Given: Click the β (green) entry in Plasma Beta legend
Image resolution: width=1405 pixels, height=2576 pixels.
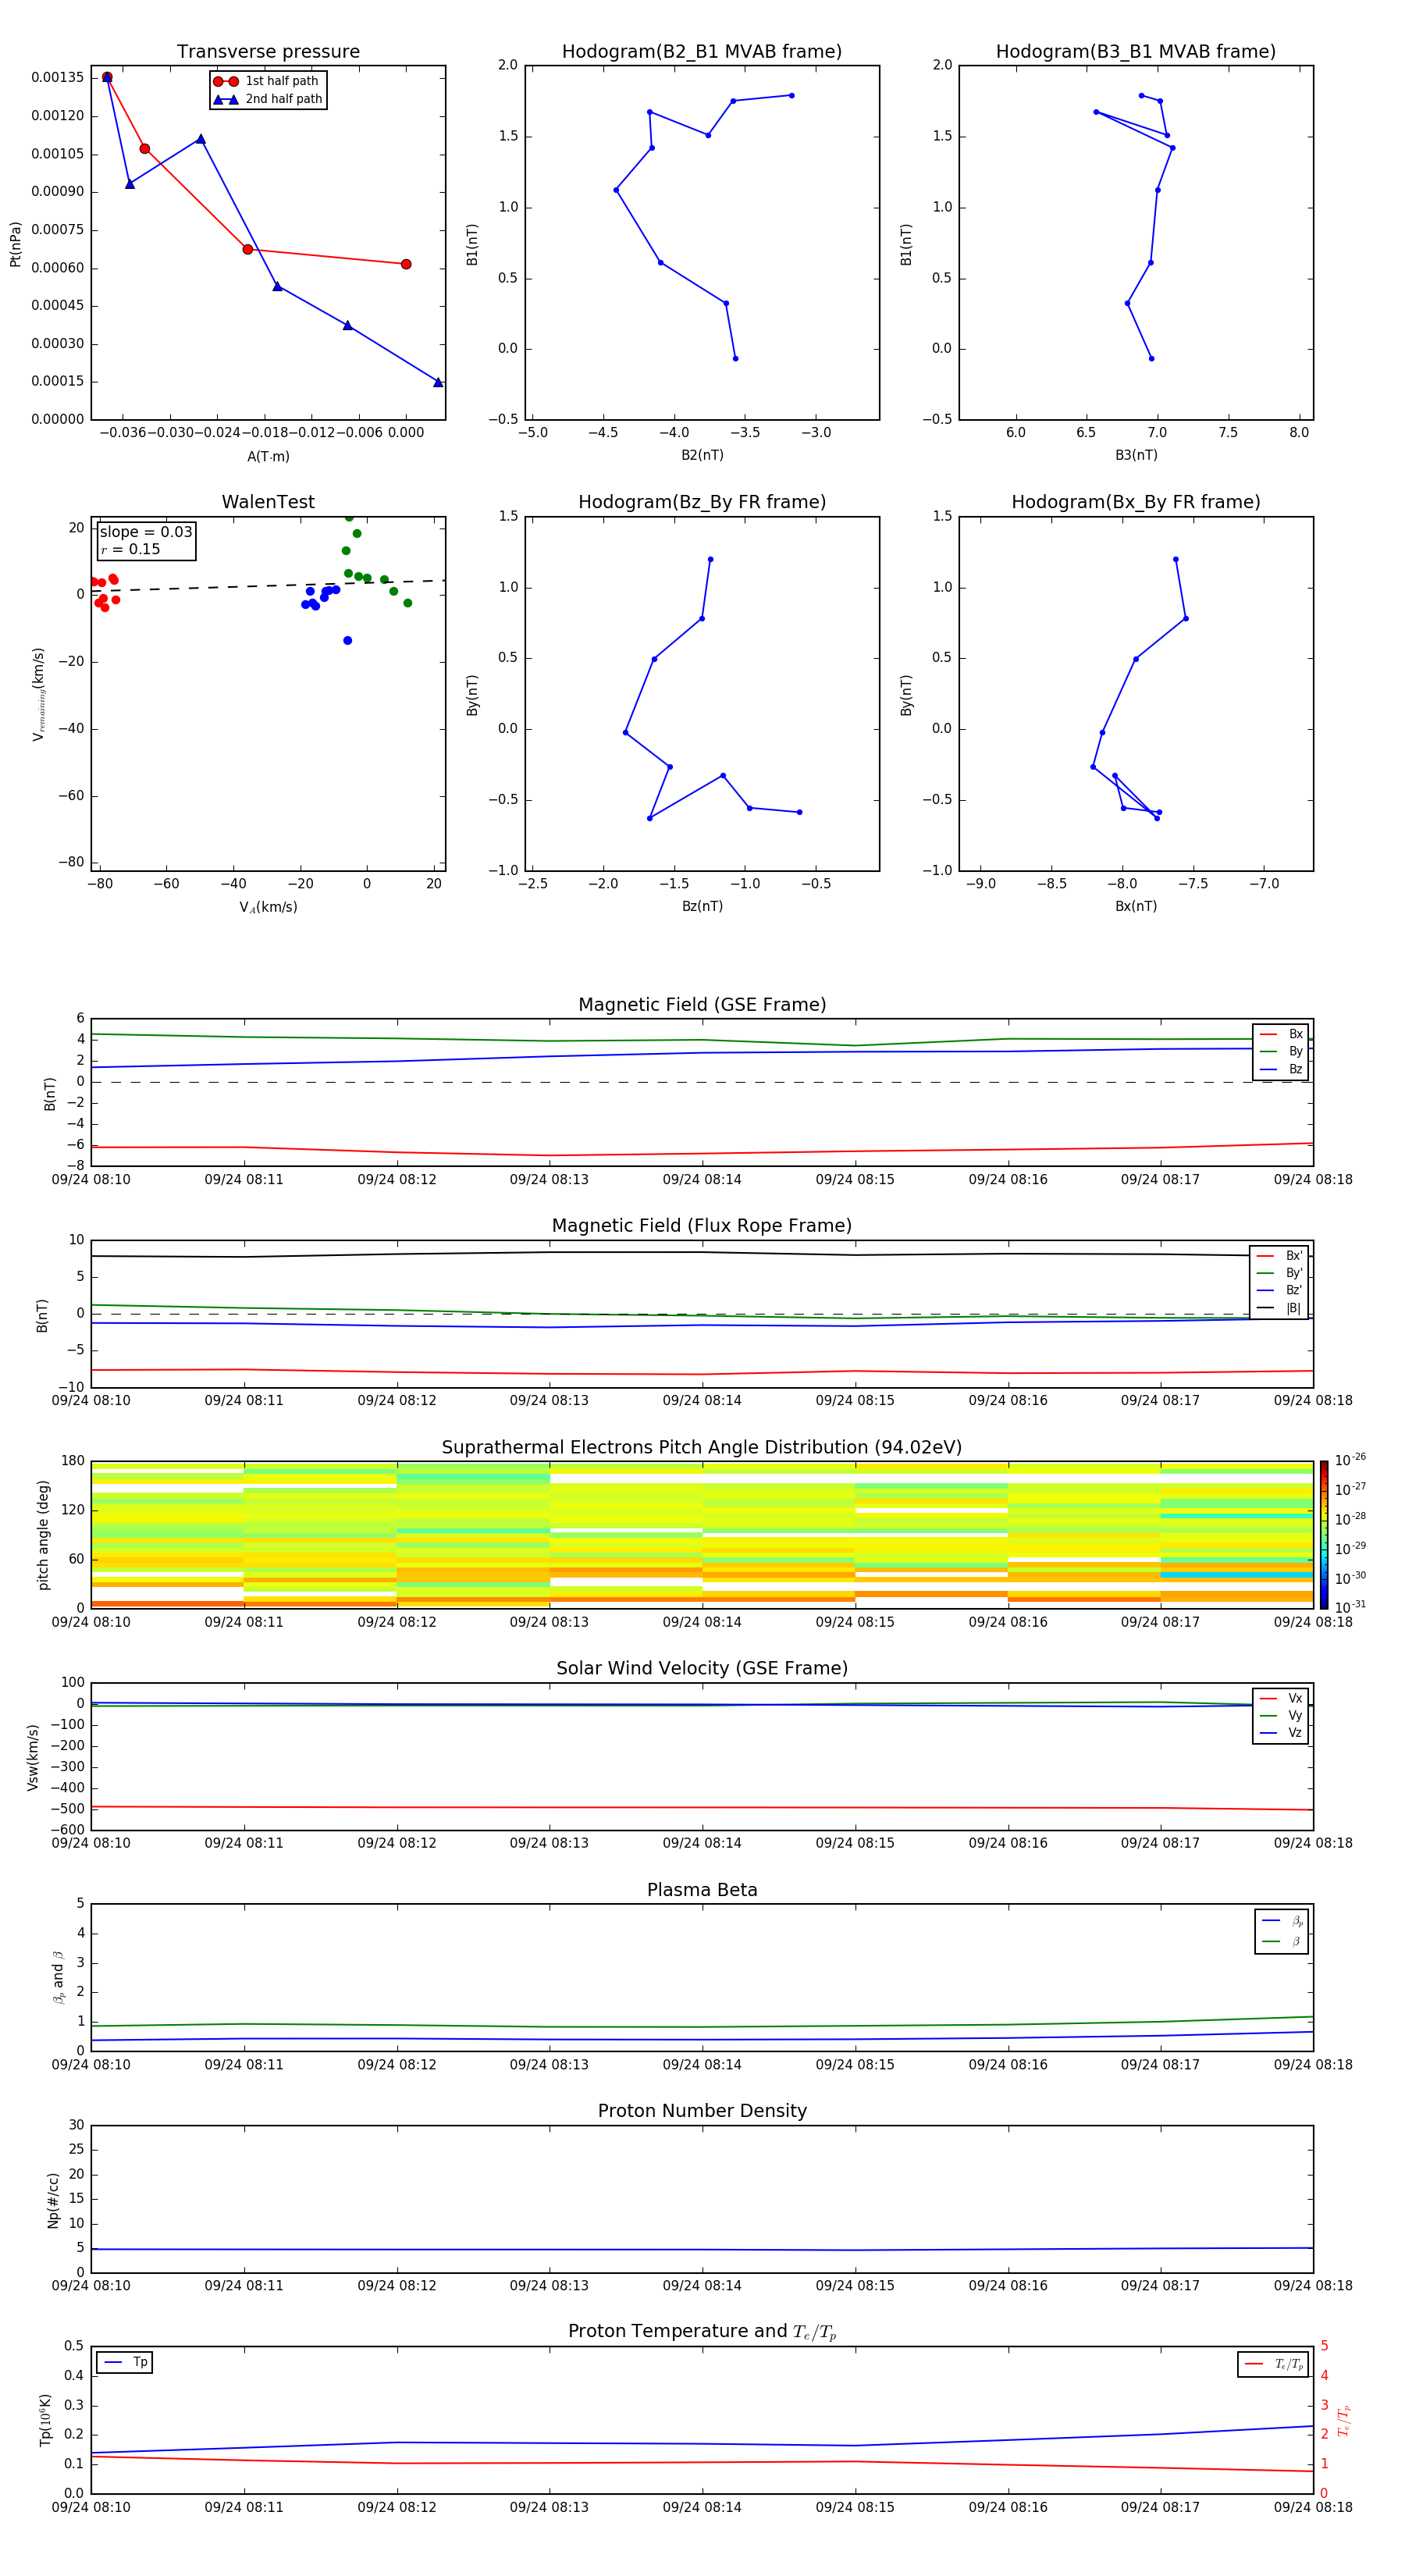Looking at the screenshot, I should [1282, 1941].
